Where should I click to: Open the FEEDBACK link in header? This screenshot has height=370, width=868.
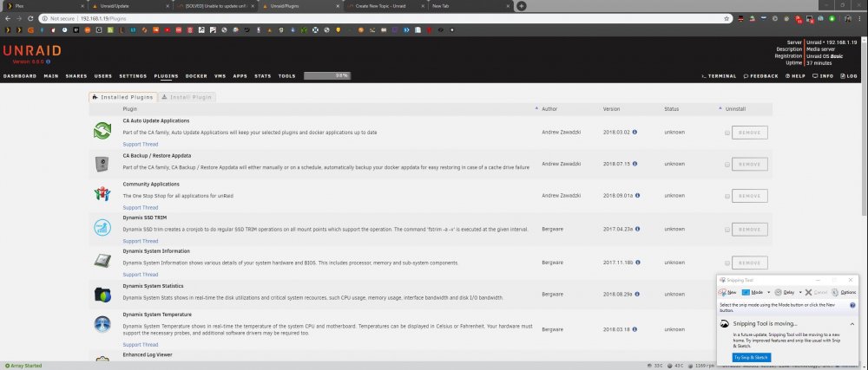760,76
